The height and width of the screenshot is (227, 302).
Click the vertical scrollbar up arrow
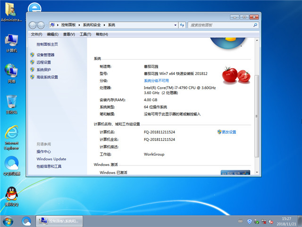[257, 40]
